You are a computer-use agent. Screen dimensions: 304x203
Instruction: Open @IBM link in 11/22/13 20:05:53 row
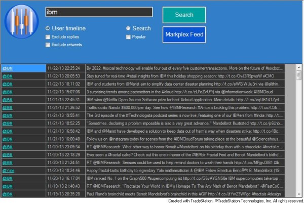tap(8, 76)
